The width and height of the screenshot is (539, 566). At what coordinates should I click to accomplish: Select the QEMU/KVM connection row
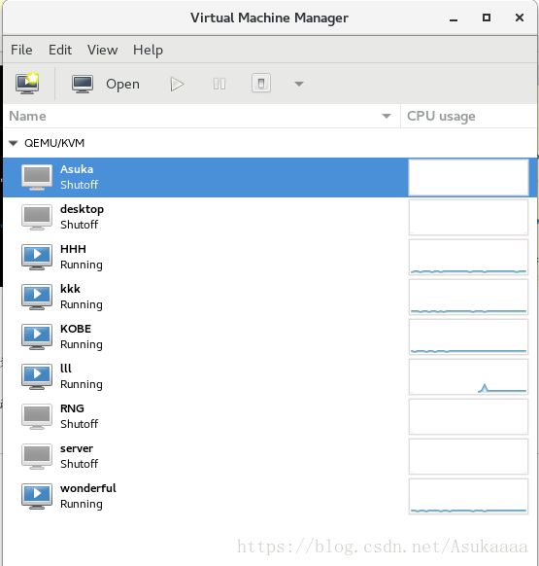pos(270,143)
